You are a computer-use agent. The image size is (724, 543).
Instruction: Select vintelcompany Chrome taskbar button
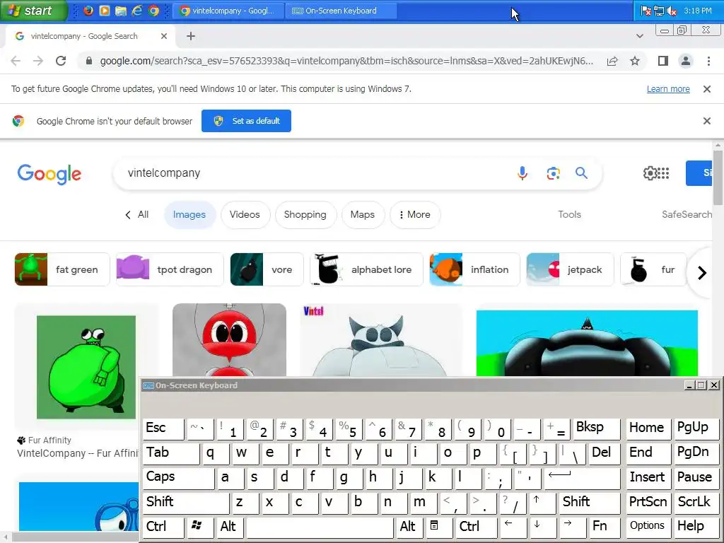pyautogui.click(x=228, y=11)
